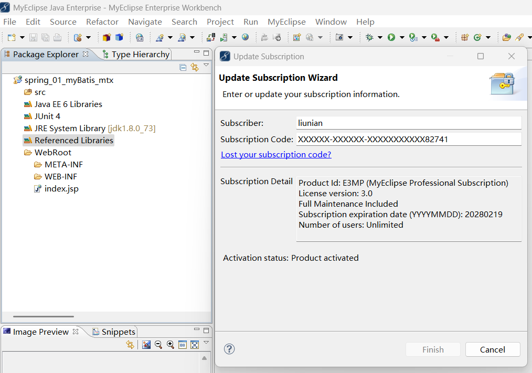Click the Image Preview scroll up arrow
Viewport: 532px width, 373px height.
coord(204,358)
